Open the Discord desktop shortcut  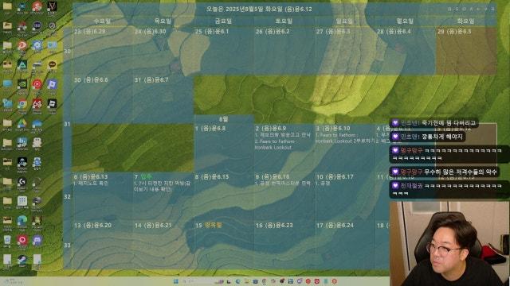pos(37,240)
